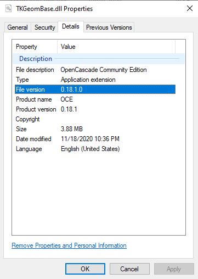198x279 pixels.
Task: Click the English (United States) value
Action: tap(90, 149)
